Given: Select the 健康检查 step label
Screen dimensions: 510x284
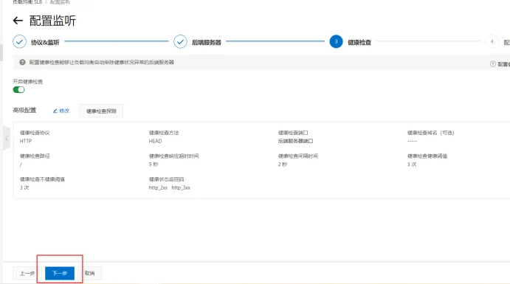Looking at the screenshot, I should coord(359,42).
